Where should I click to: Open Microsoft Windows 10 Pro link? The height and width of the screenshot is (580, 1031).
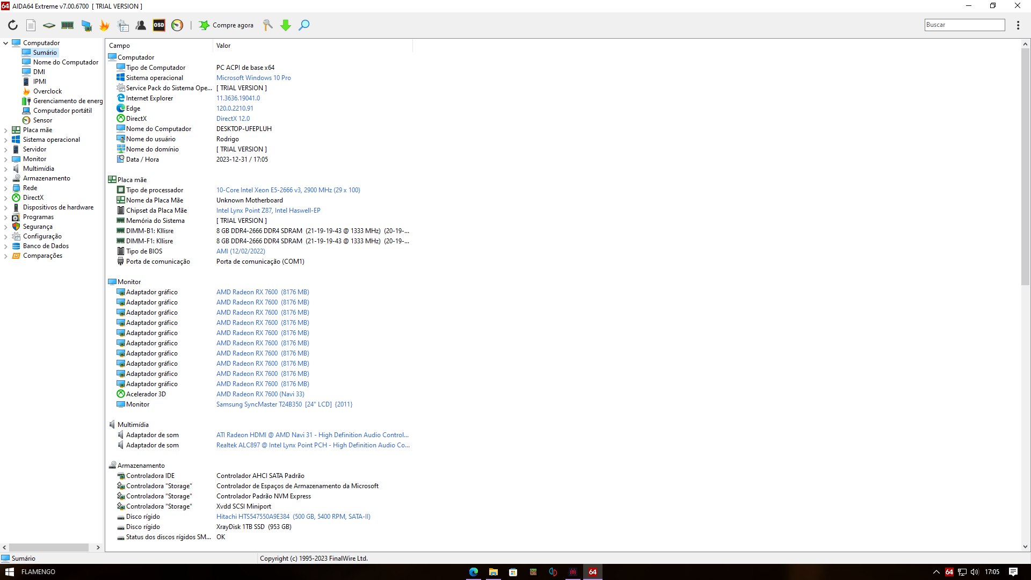coord(253,78)
